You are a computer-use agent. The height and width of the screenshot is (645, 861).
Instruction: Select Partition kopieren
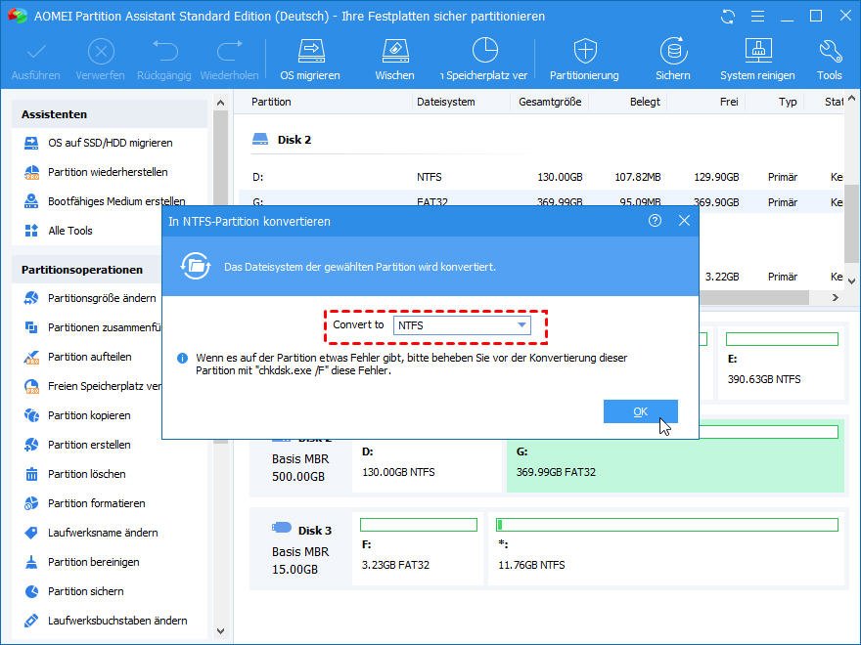(x=77, y=415)
